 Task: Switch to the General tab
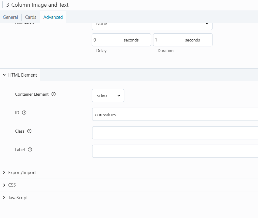click(x=10, y=17)
